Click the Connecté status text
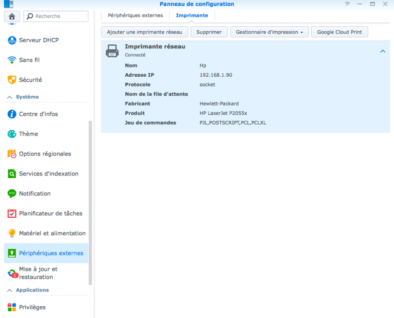Viewport: 394px width, 318px height. pos(135,55)
